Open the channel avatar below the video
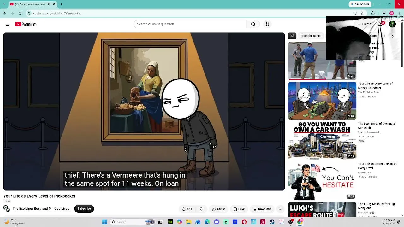The width and height of the screenshot is (404, 227). (6, 208)
